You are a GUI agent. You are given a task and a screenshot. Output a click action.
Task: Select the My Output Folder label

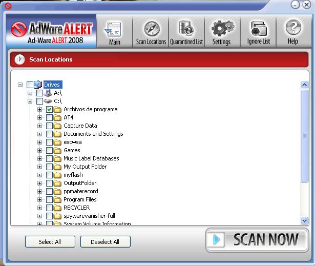point(85,167)
